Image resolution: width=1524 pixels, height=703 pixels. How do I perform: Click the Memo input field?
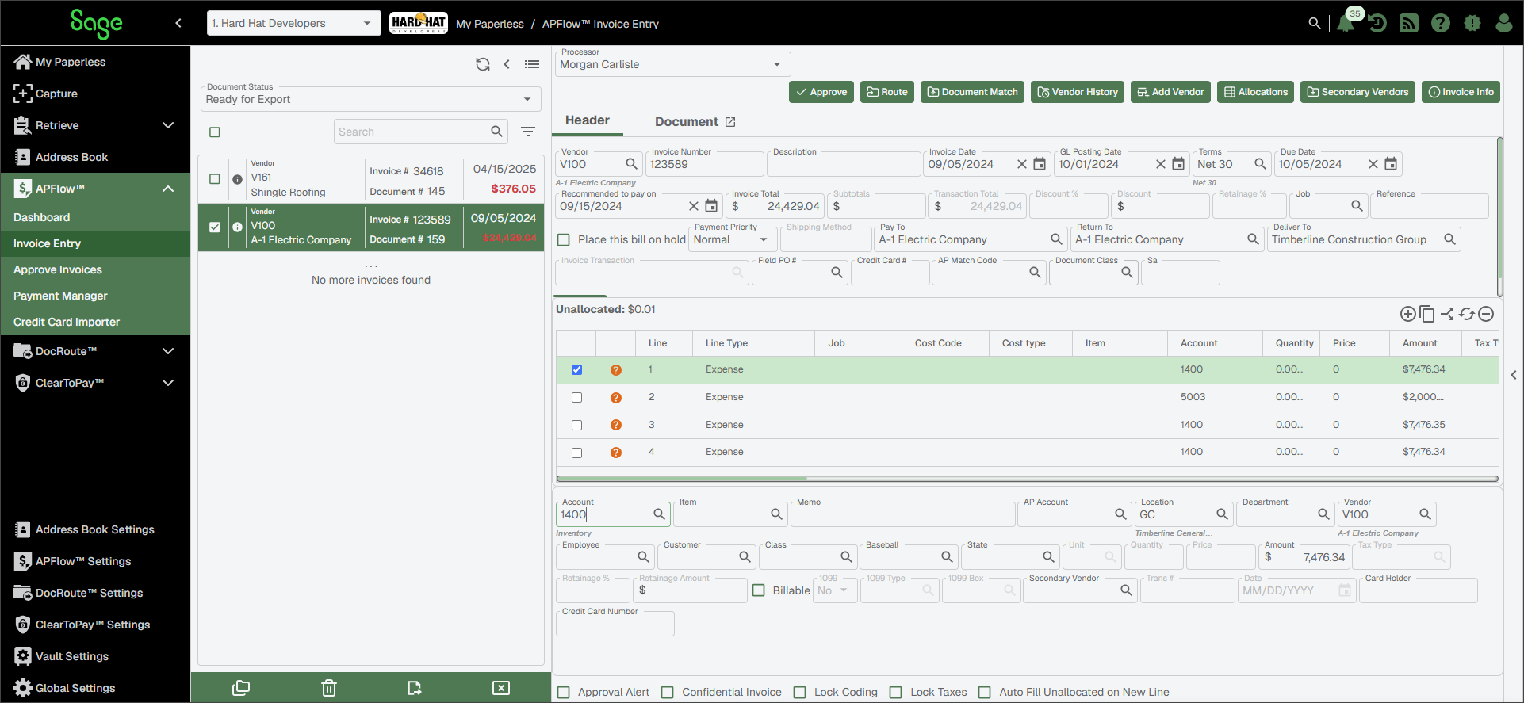[902, 514]
